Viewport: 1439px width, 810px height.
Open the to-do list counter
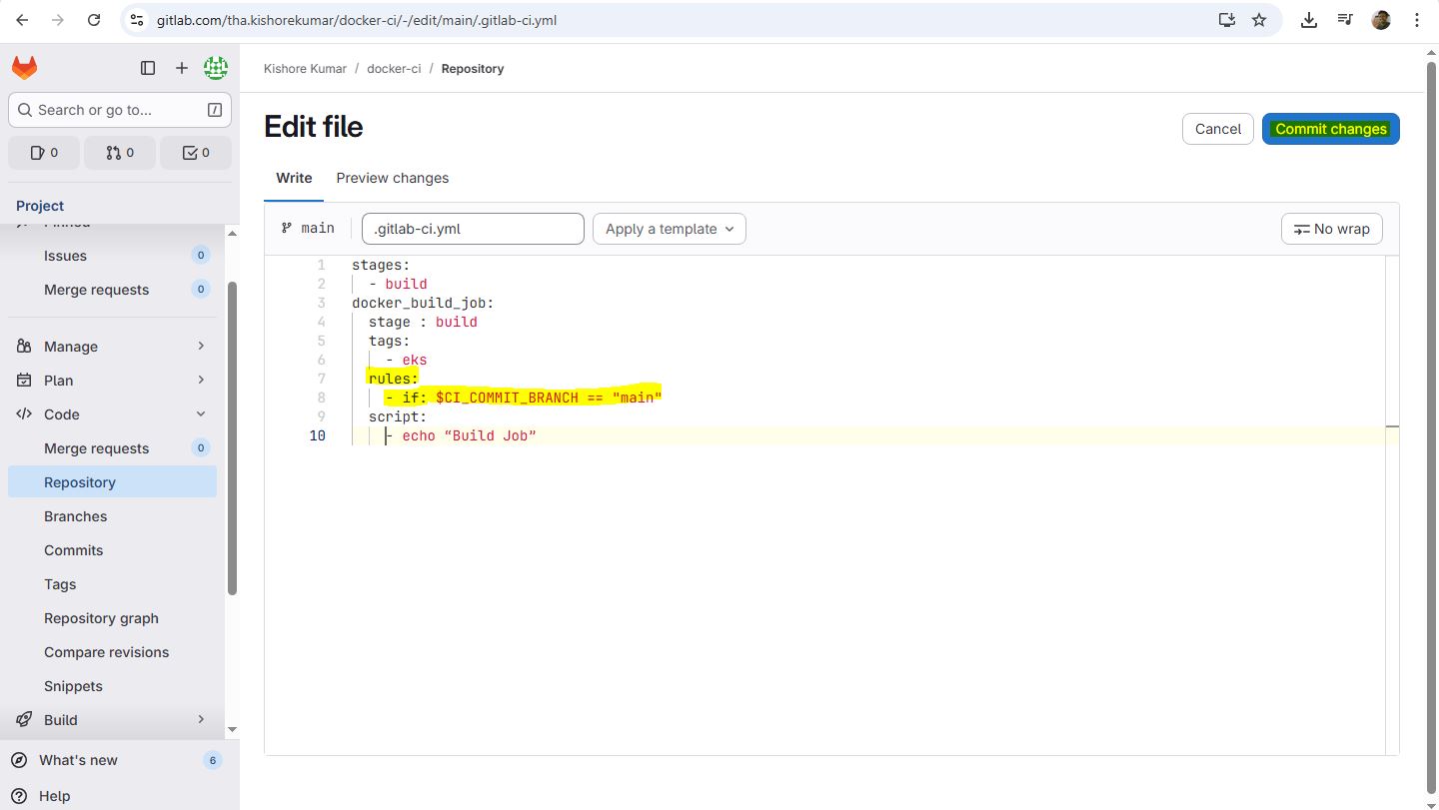coord(195,153)
